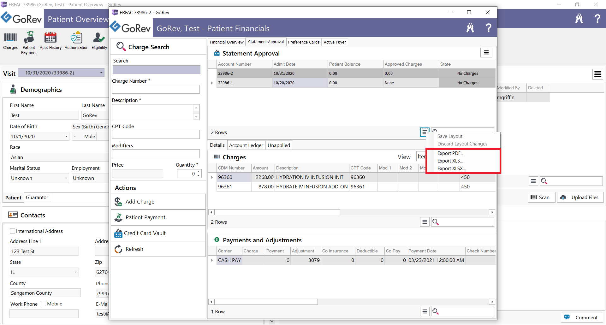
Task: Click the Charge Number input field
Action: point(156,89)
